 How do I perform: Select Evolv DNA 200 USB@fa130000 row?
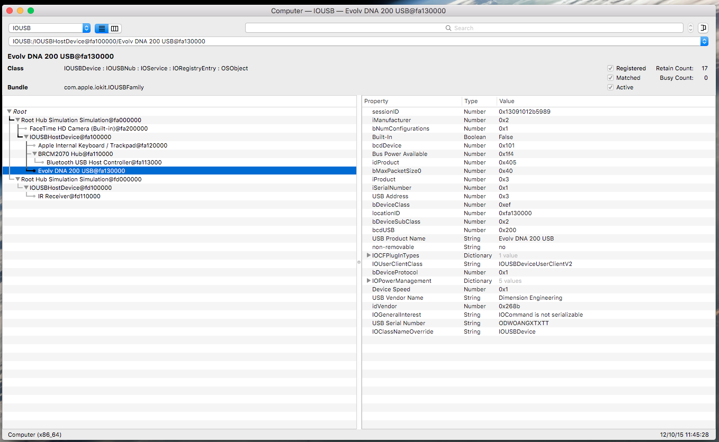179,171
